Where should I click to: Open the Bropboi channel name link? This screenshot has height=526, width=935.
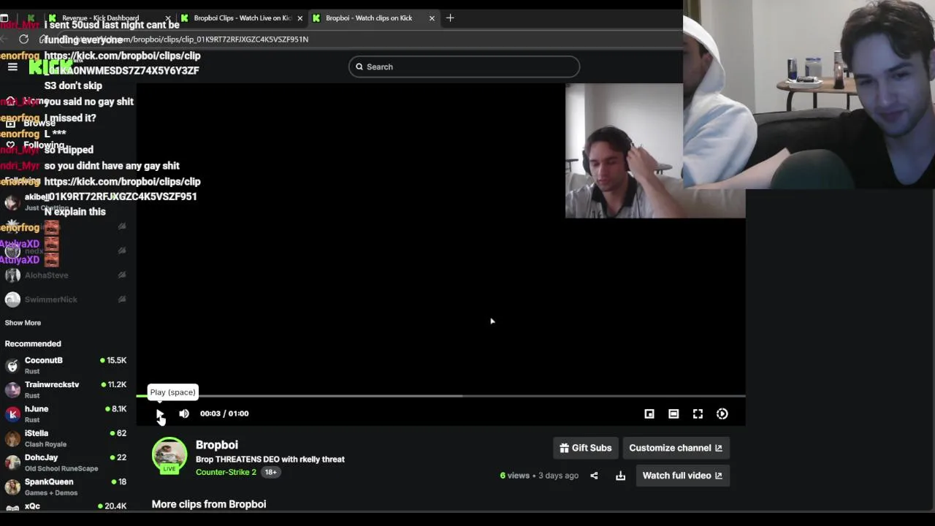pos(217,444)
